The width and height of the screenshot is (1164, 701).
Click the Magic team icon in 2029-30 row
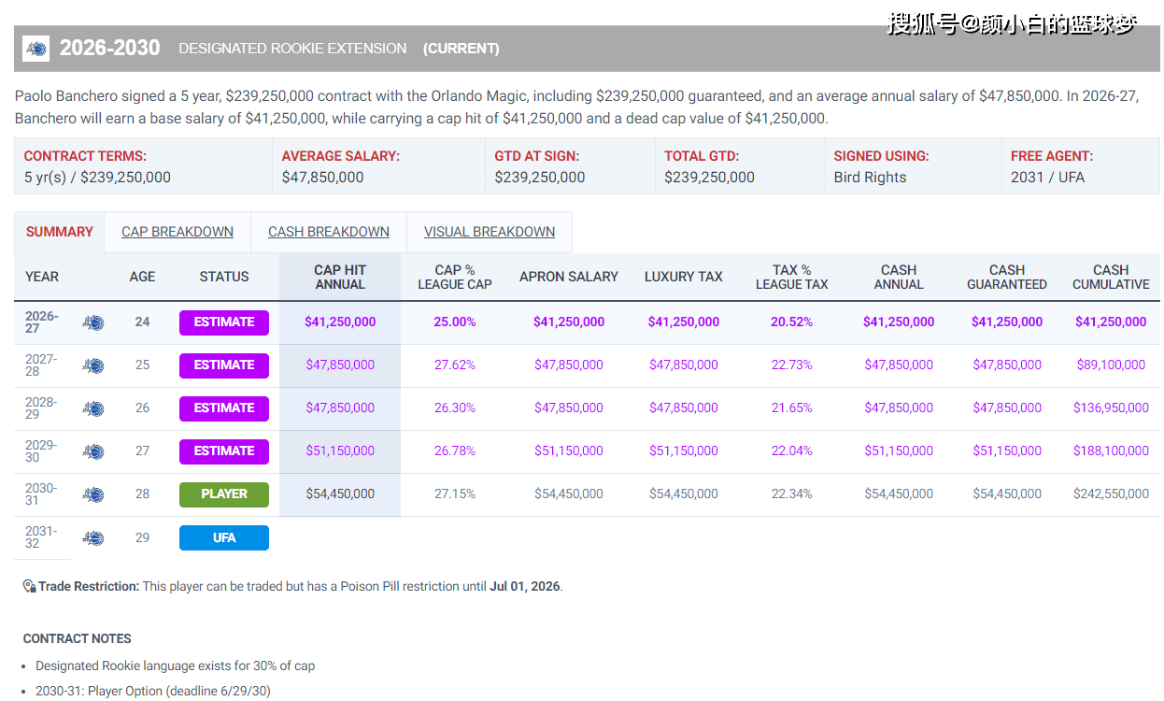pos(93,451)
